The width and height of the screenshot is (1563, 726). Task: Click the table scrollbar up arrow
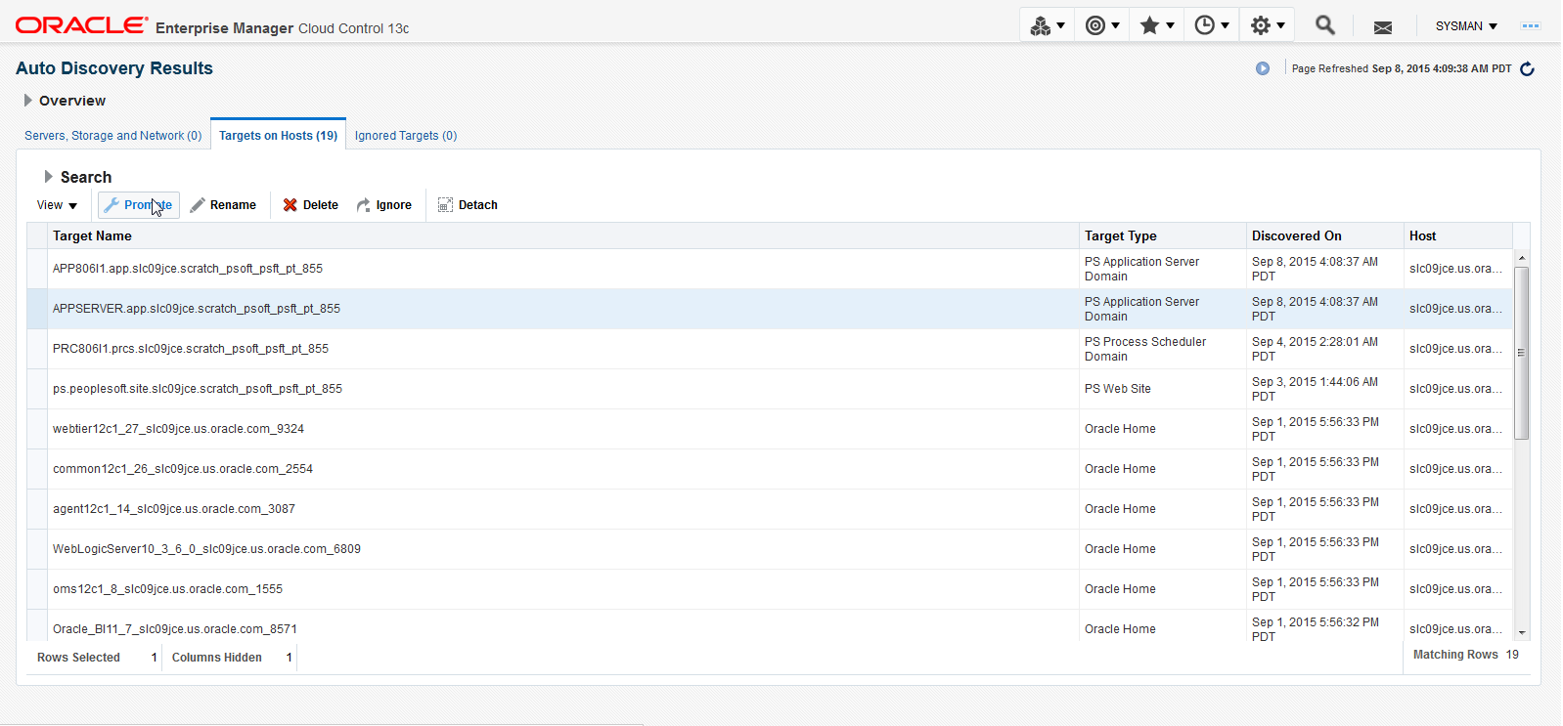tap(1521, 258)
